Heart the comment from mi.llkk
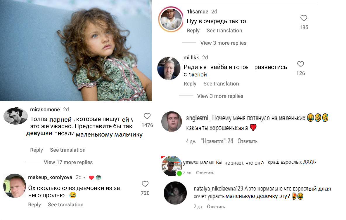The height and width of the screenshot is (220, 346). (300, 64)
